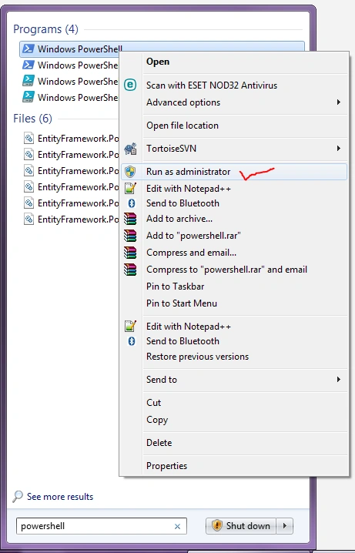The image size is (355, 553).
Task: Click the first Bluetooth icon
Action: (x=132, y=203)
